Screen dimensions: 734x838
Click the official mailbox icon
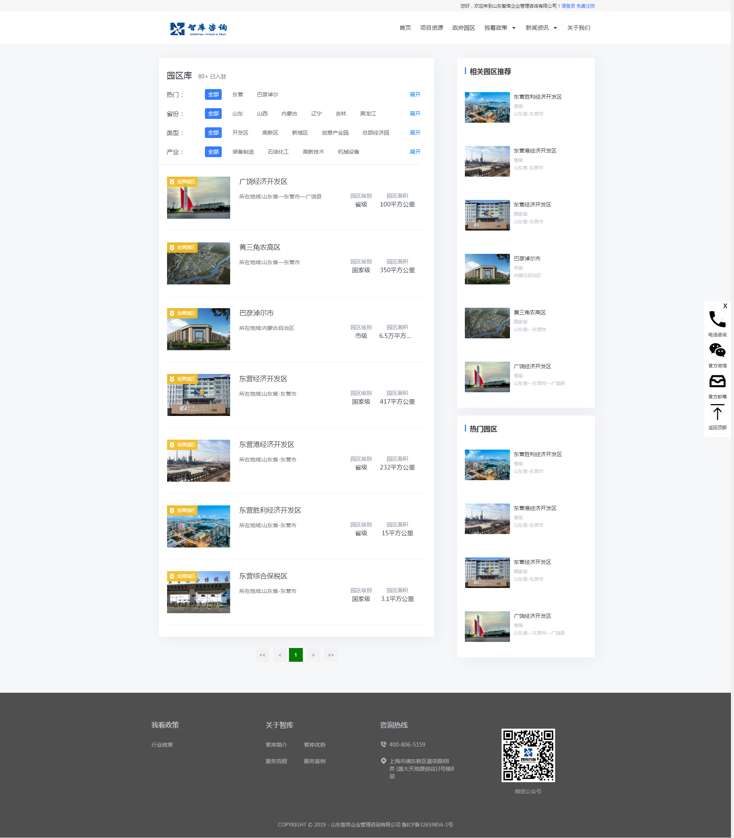coord(717,381)
